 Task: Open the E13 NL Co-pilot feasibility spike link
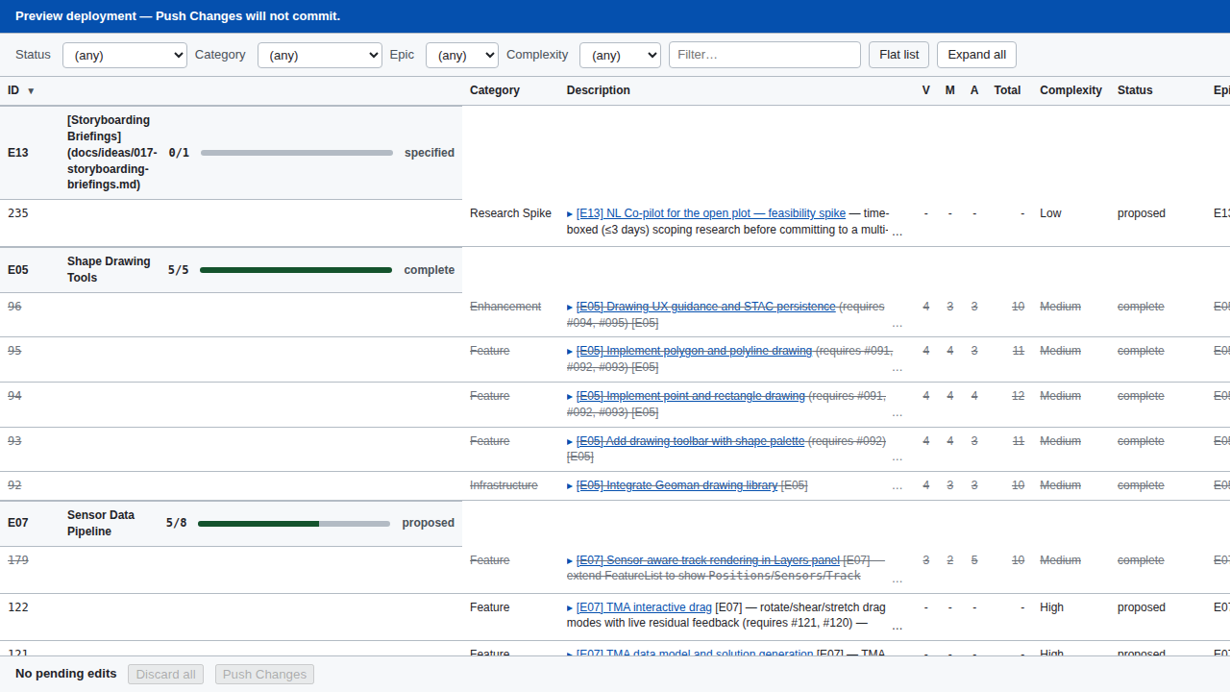(x=711, y=213)
